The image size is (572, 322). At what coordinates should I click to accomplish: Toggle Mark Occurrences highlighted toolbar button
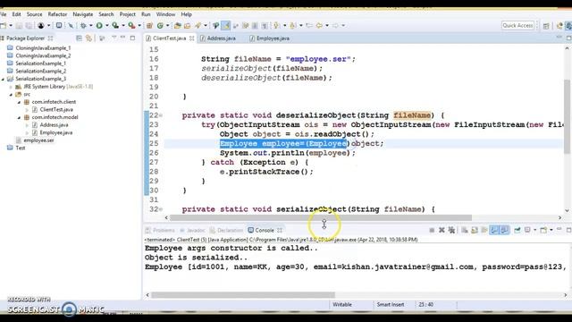[x=226, y=26]
